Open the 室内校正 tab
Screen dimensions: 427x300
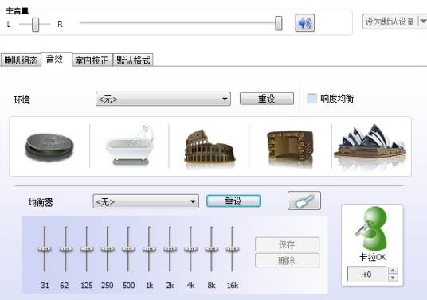pos(92,60)
